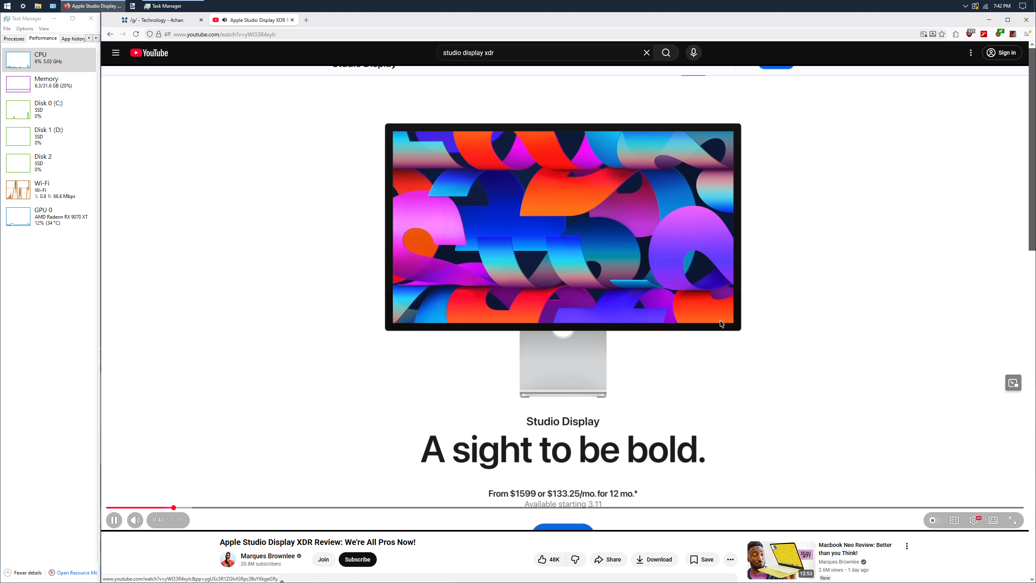
Task: Clear the search box text
Action: (x=646, y=53)
